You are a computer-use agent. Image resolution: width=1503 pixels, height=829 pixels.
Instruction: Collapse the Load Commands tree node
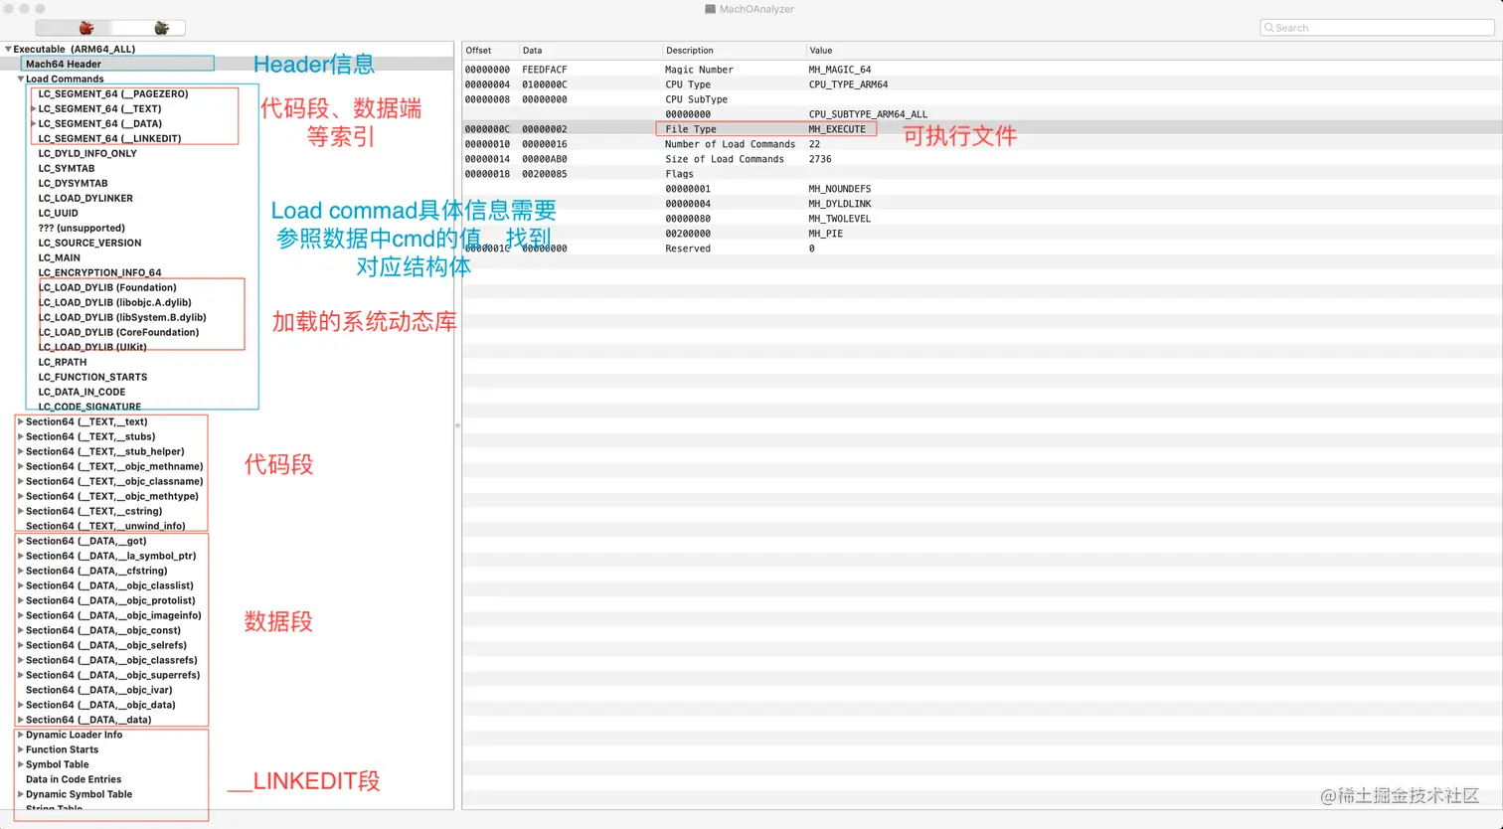coord(21,79)
